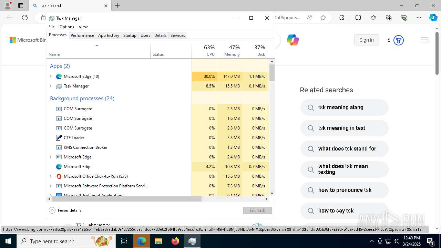This screenshot has width=441, height=248.
Task: Refresh the Edge page
Action: pos(25,18)
